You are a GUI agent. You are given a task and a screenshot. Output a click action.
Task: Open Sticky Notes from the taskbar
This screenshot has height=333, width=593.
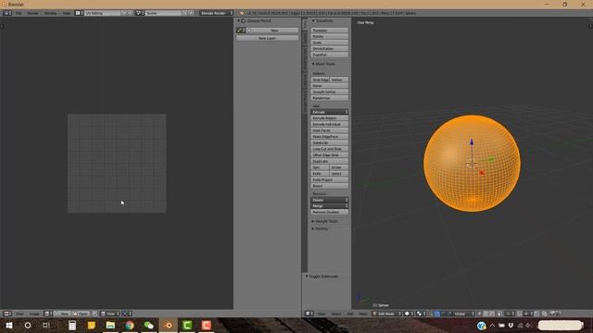[x=91, y=325]
